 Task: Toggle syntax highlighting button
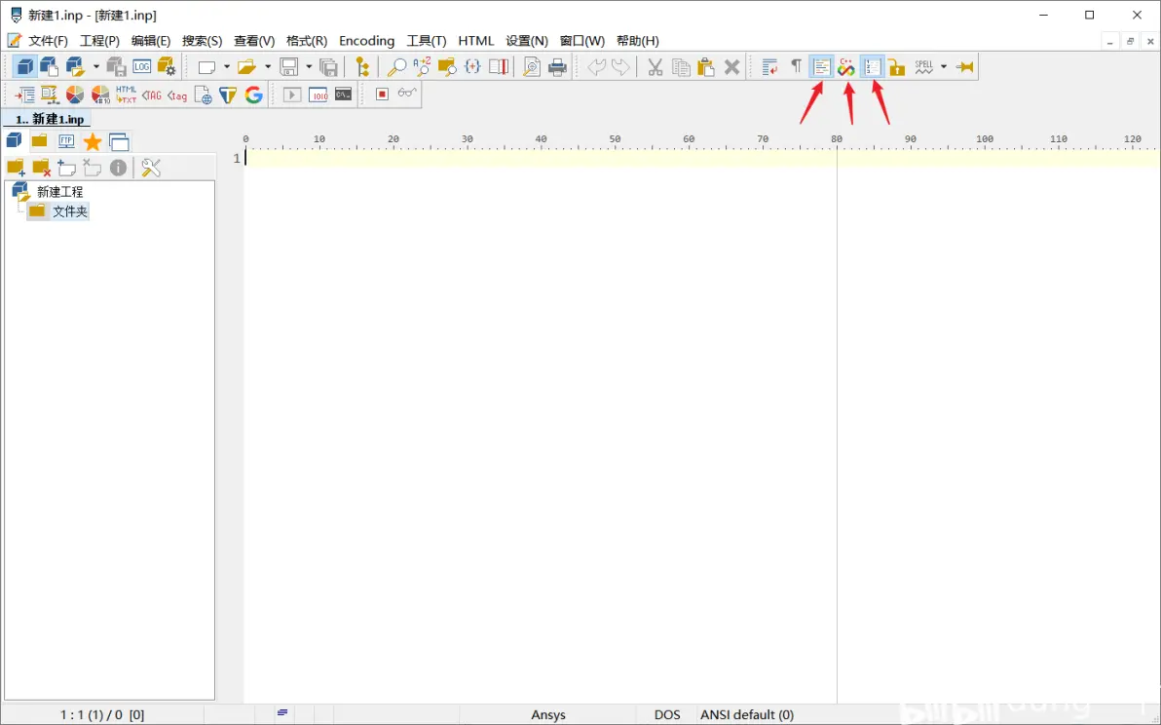click(821, 67)
